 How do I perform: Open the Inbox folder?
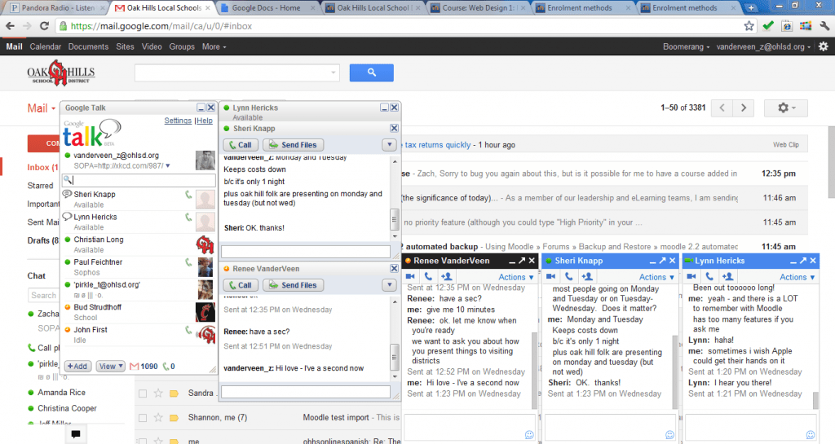42,168
